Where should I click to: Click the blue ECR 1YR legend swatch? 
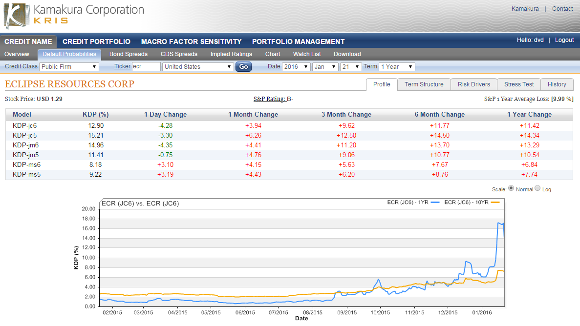435,202
